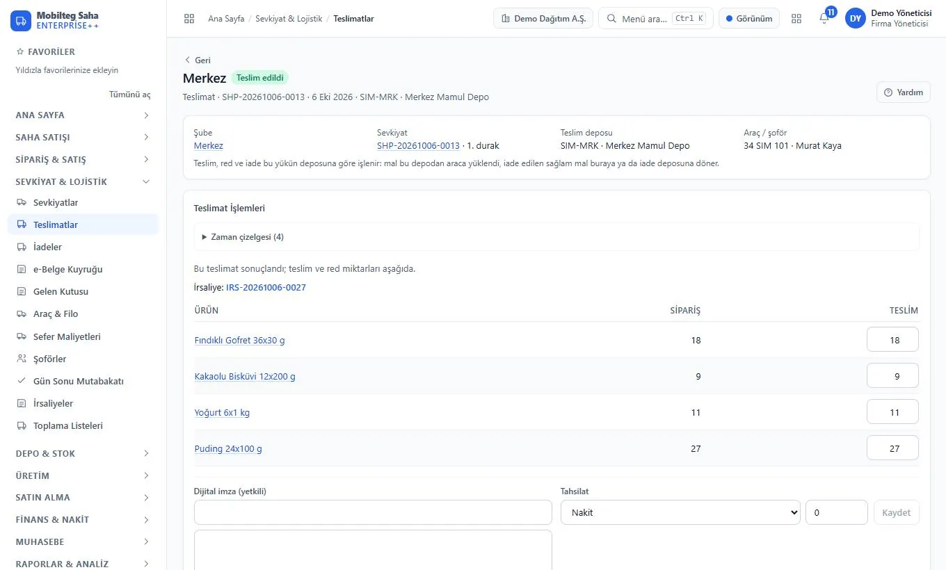Open Teslimatlar in the sidebar menu
Screen dimensions: 946x570
tap(83, 225)
